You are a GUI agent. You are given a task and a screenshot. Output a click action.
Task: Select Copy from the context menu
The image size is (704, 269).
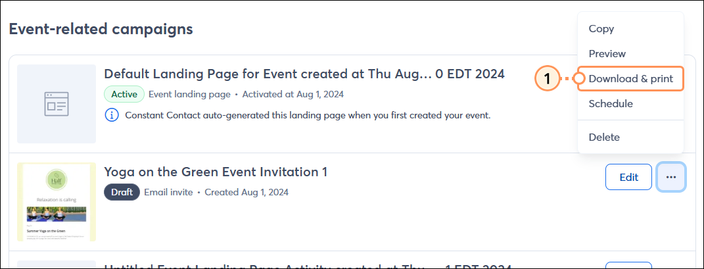pos(601,29)
